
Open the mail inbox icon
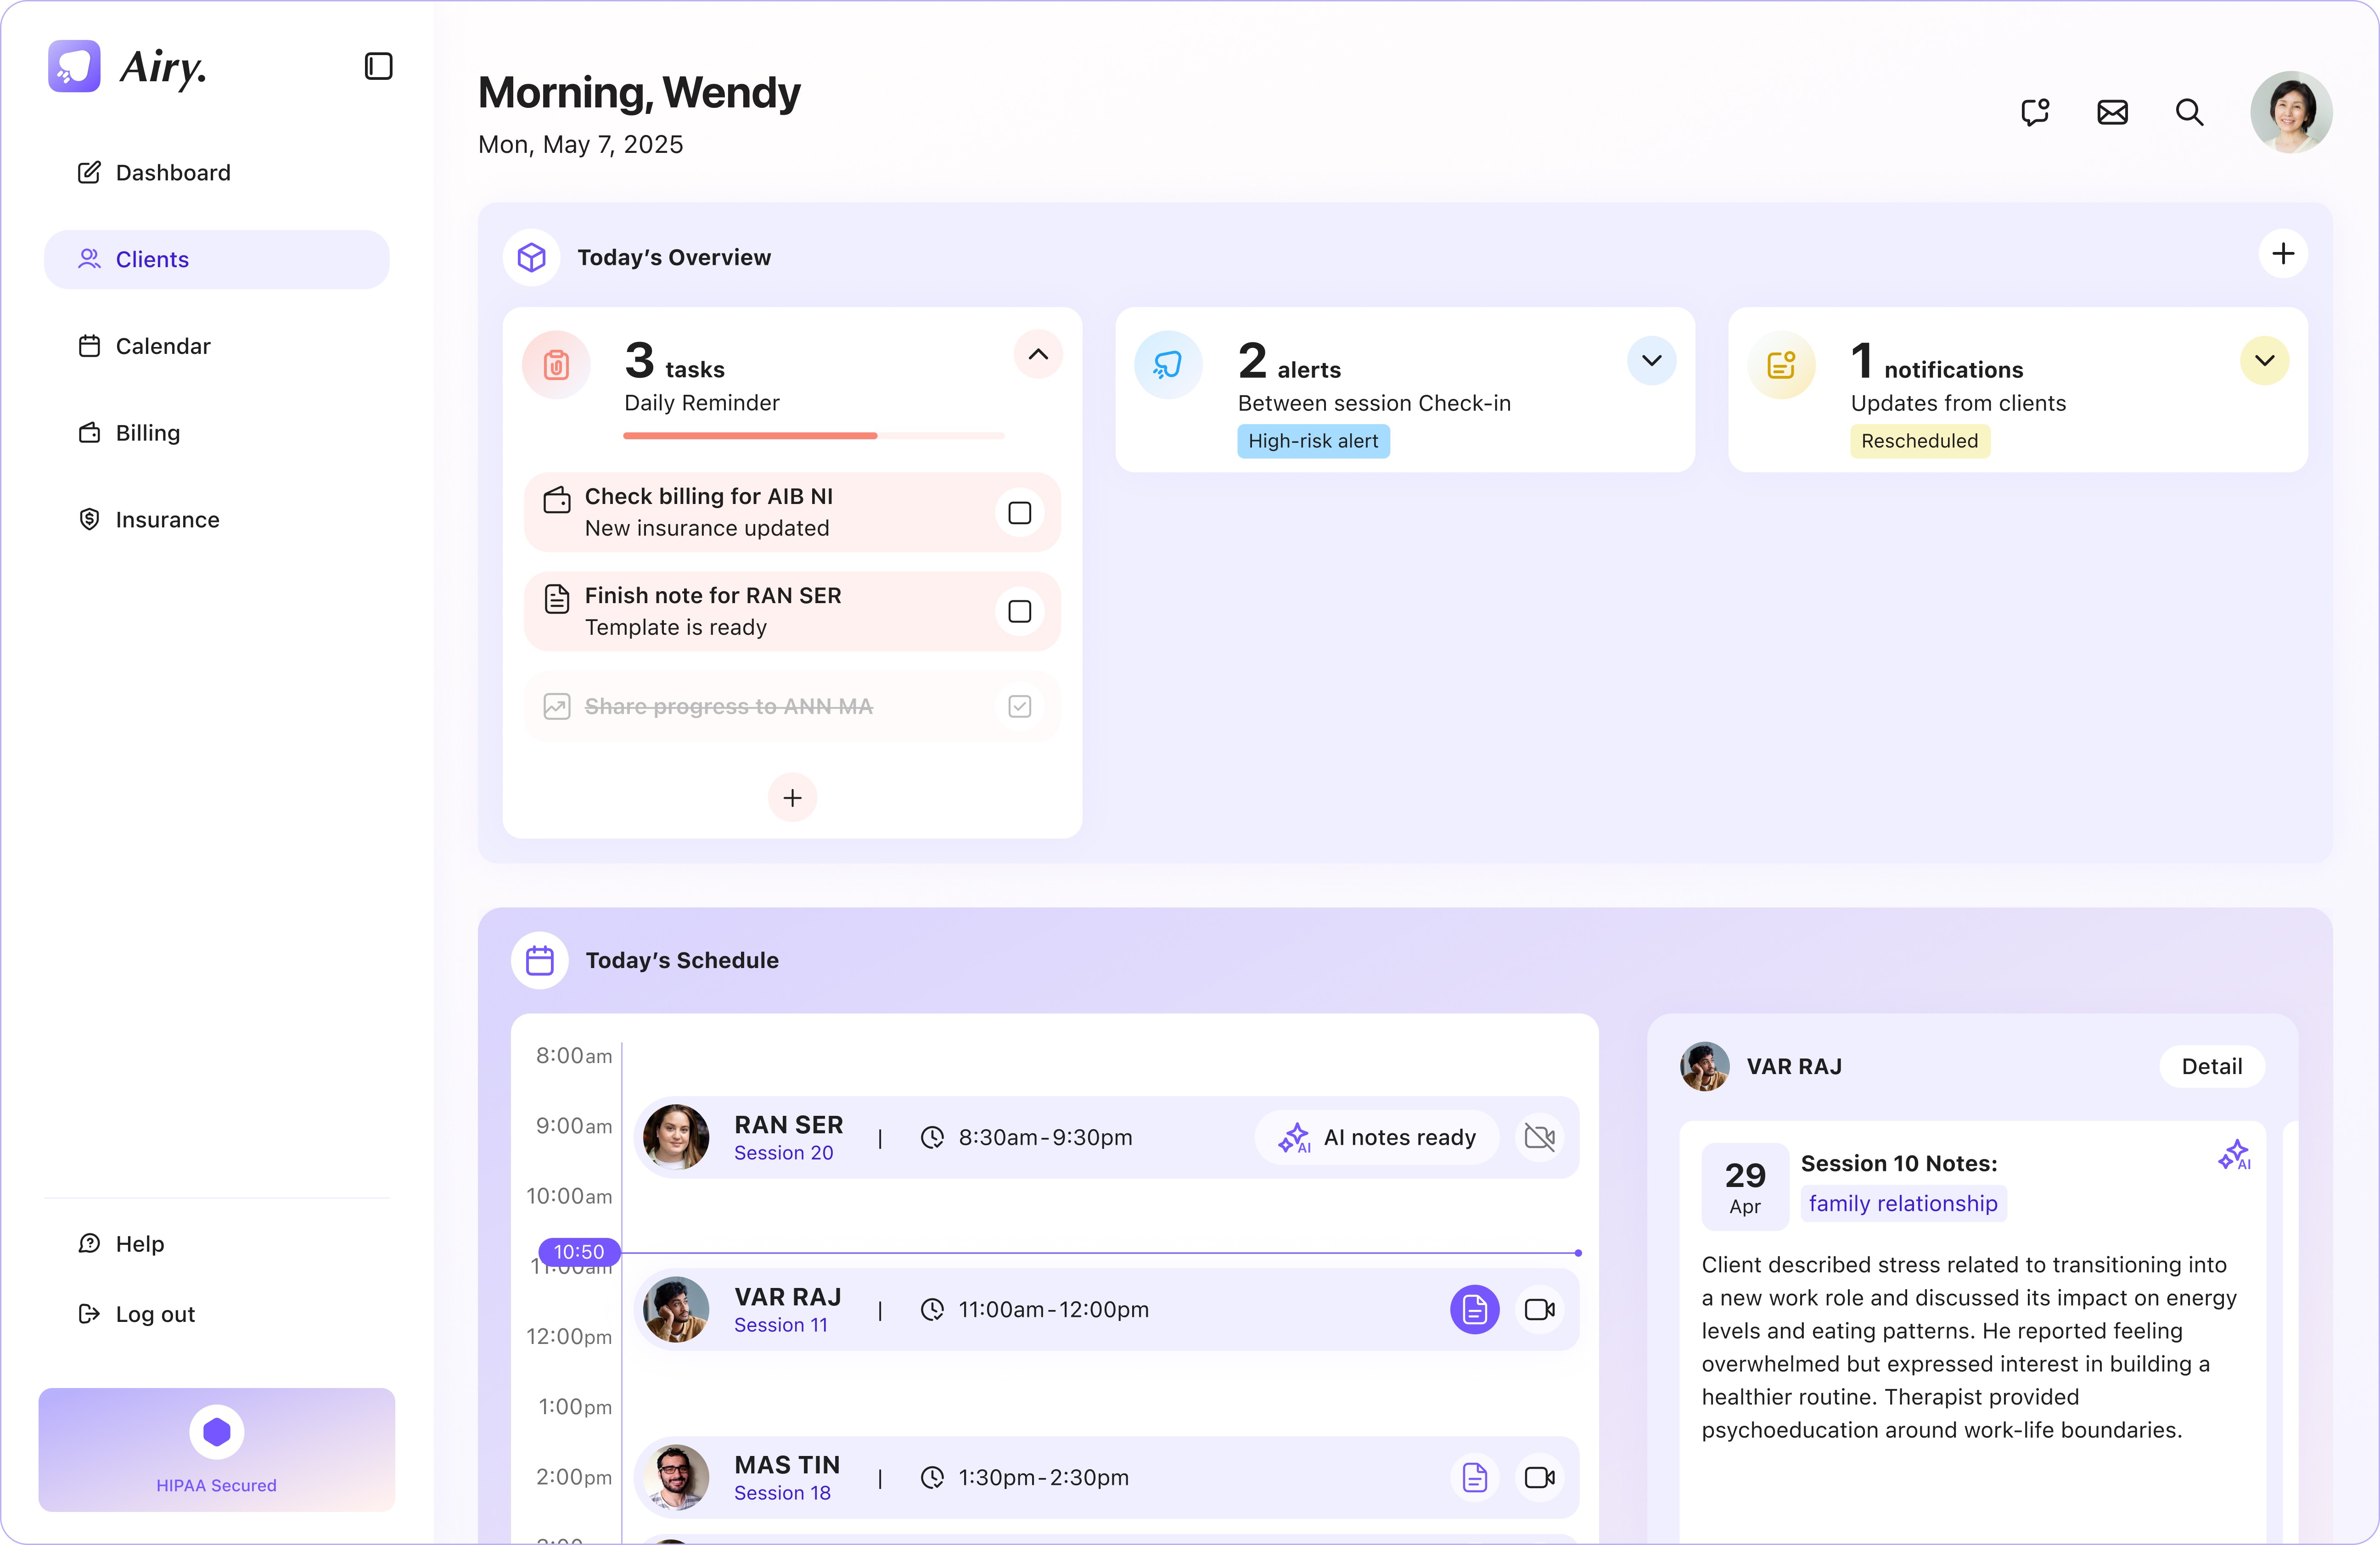point(2112,112)
